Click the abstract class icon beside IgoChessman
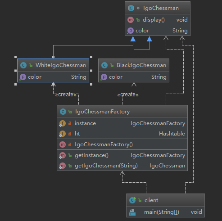 [131, 8]
